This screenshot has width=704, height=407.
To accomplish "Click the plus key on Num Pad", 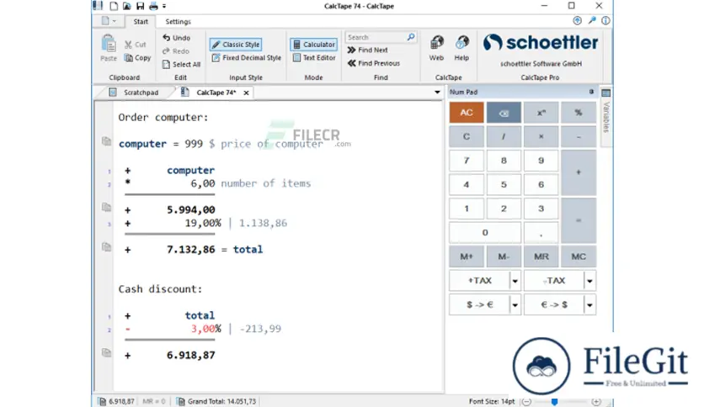I will point(579,172).
